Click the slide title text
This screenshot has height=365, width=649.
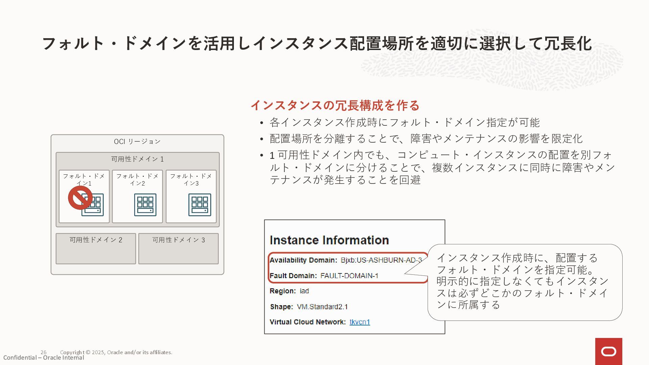(x=316, y=44)
